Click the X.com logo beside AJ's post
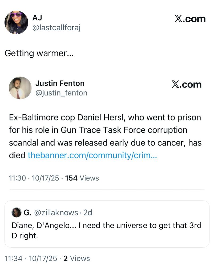The width and height of the screenshot is (214, 266). pos(190,19)
